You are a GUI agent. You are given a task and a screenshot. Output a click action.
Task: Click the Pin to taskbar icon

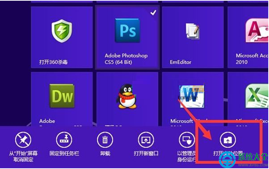[64, 140]
